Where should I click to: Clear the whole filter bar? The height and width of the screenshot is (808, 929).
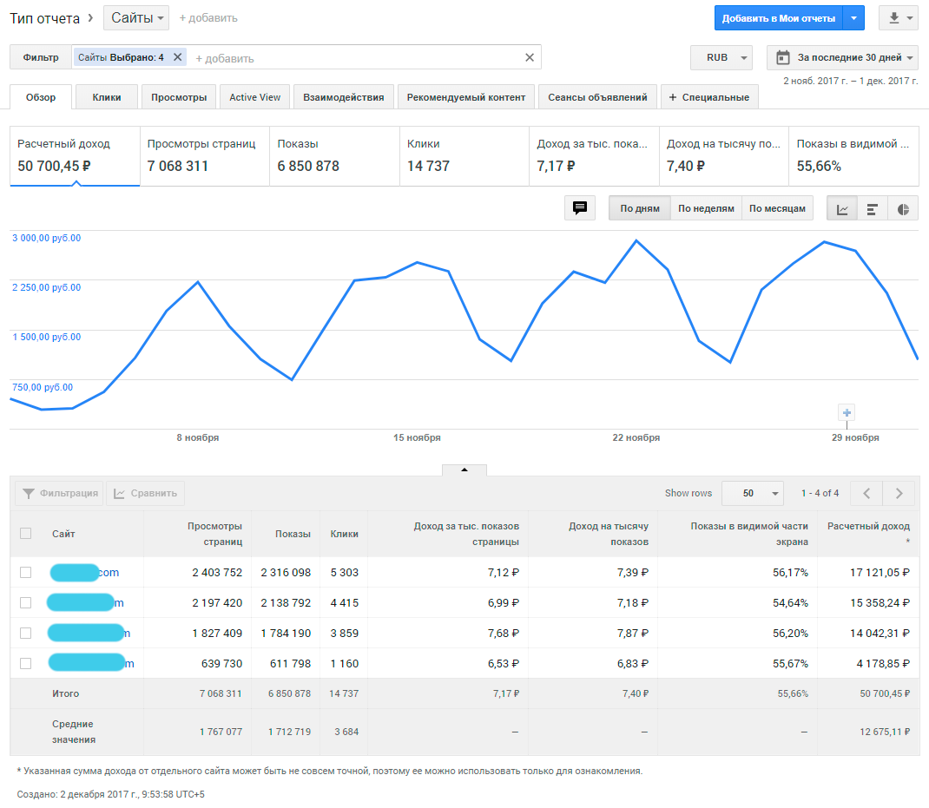click(530, 57)
